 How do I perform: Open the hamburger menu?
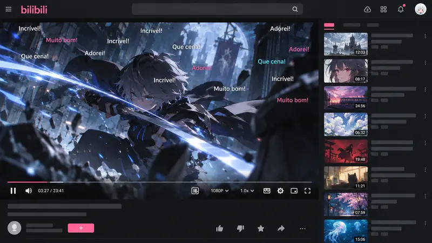coord(9,9)
